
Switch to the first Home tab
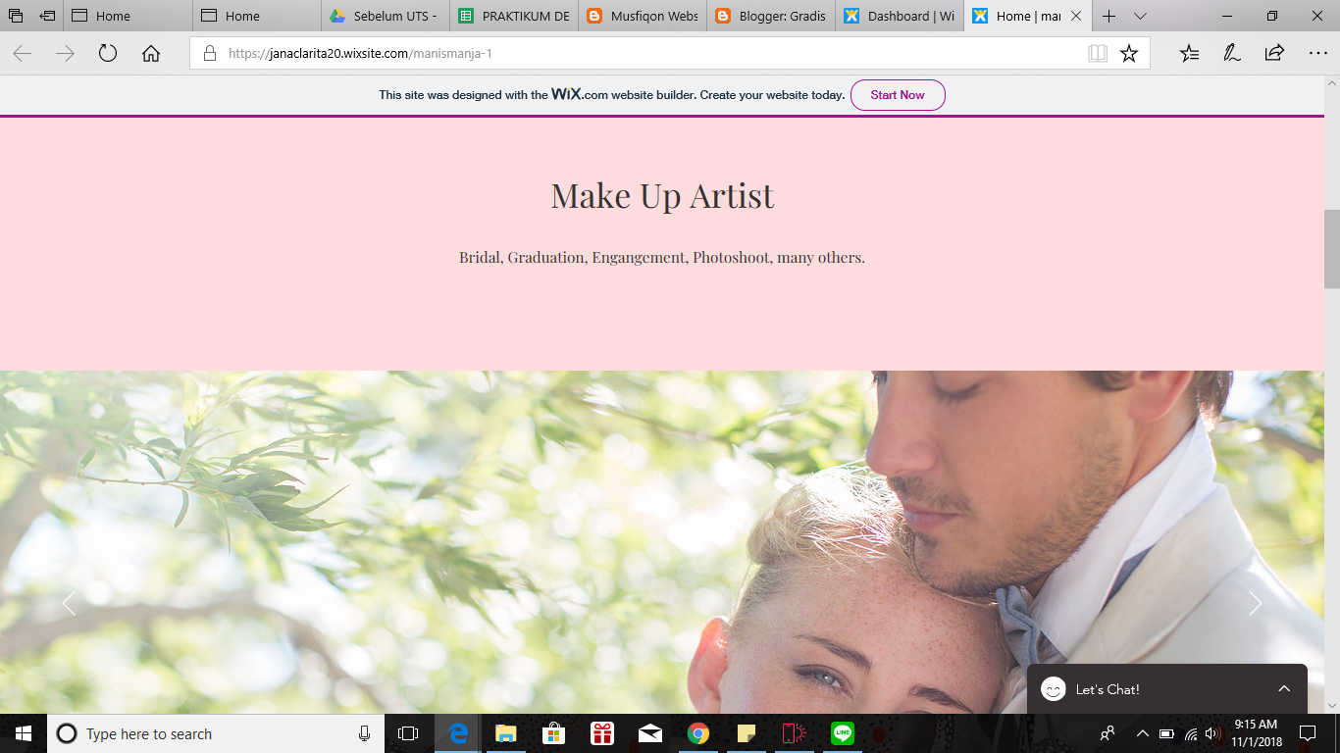tap(128, 16)
